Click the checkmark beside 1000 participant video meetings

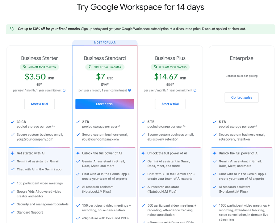(x=215, y=205)
